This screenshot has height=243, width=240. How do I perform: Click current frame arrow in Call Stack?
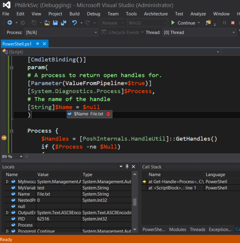point(144,182)
